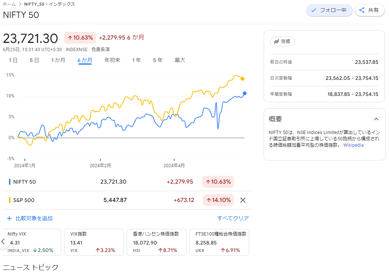Click the blue NIFTY 50 endpoint dot
The image size is (389, 274).
(x=245, y=93)
